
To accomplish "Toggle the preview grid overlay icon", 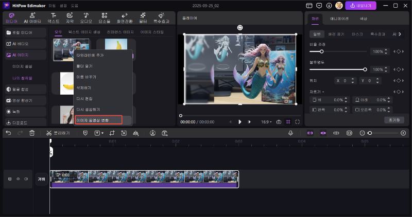I will [288, 122].
